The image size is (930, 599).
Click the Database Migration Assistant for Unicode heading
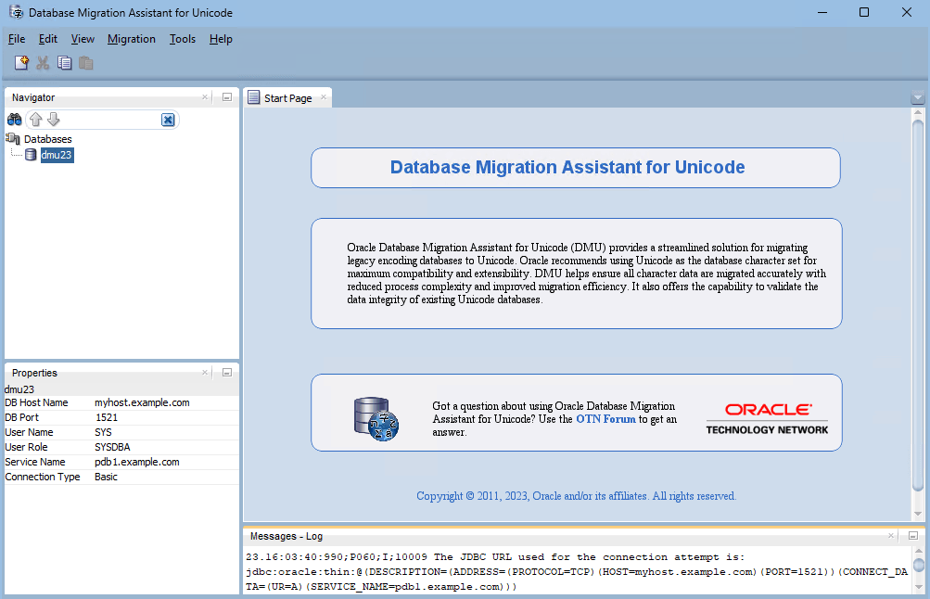[x=567, y=167]
